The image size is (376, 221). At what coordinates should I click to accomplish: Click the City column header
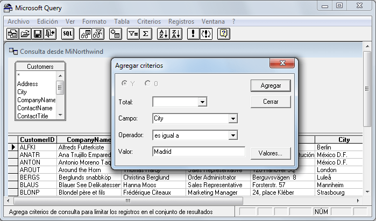click(x=338, y=139)
